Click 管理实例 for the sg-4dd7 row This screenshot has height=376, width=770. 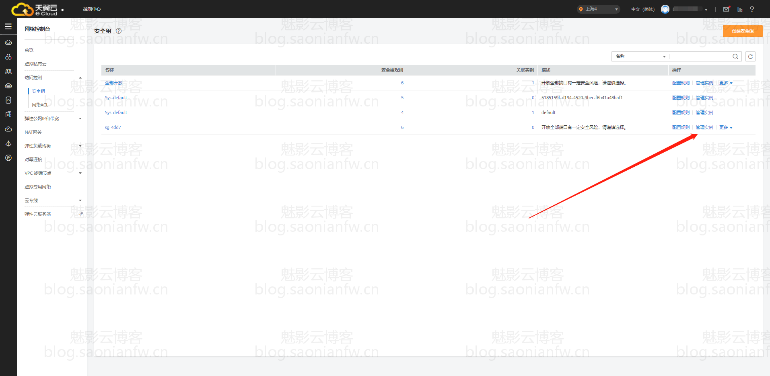704,127
